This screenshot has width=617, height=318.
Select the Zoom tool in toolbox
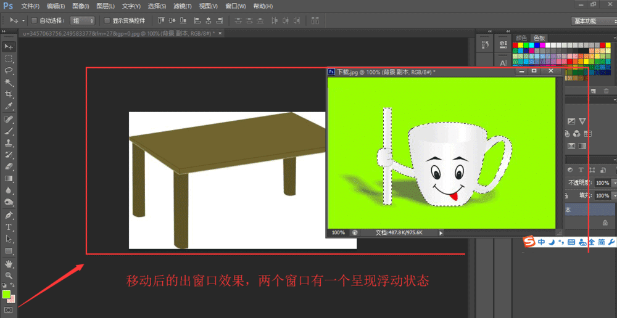pos(9,275)
